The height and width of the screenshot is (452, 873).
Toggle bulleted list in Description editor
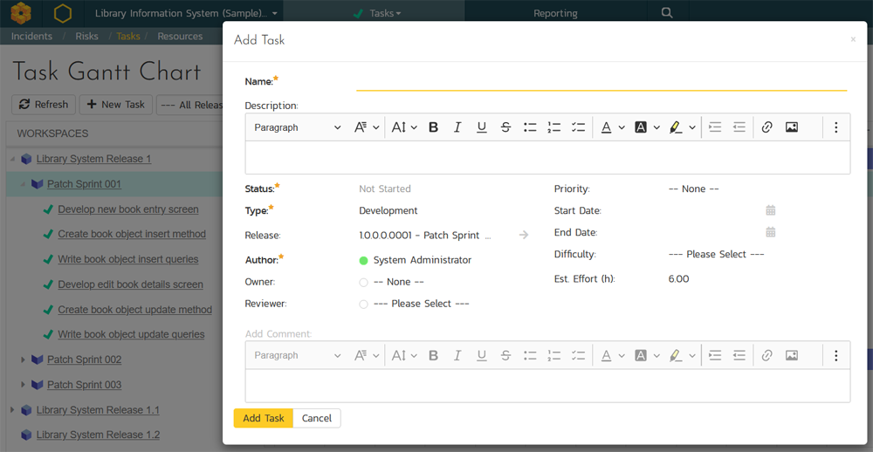point(530,127)
